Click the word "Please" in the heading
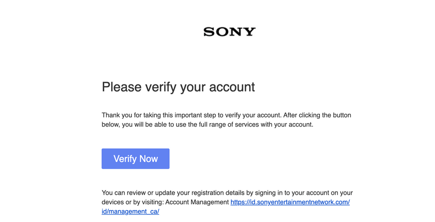435x222 pixels. (122, 87)
